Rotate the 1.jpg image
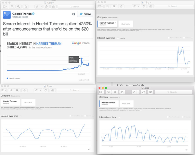This screenshot has width=195, height=155. pos(46,6)
